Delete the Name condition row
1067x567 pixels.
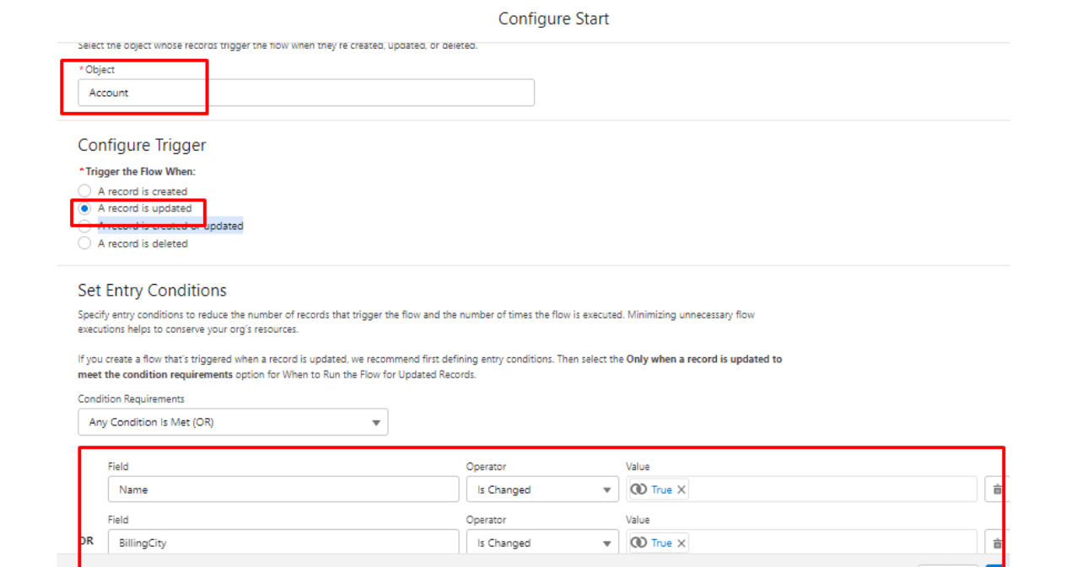point(997,489)
